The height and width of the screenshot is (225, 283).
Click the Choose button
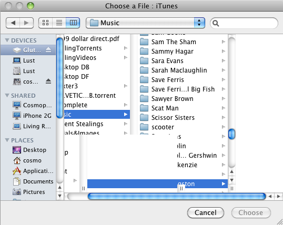point(251,212)
